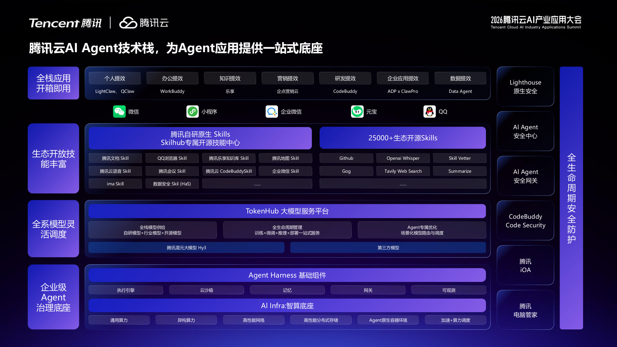Select the 个人提效 box
This screenshot has width=617, height=347.
[115, 78]
